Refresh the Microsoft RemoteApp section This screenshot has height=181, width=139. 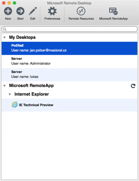(x=133, y=86)
